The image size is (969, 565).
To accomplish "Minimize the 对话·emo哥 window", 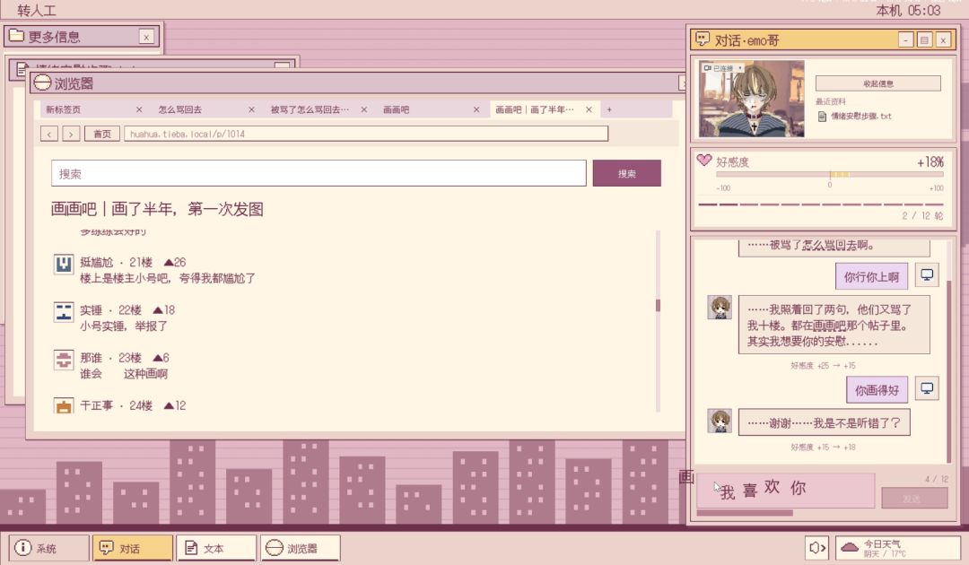I will [905, 40].
